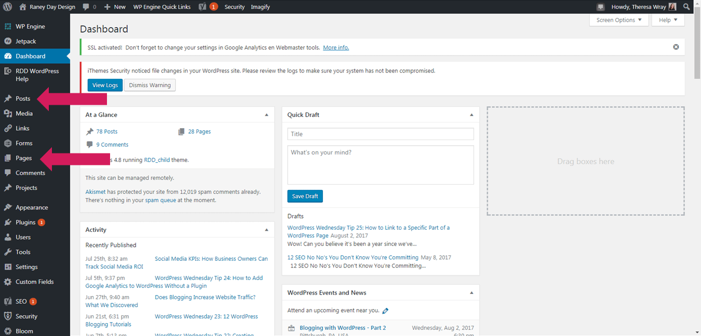The height and width of the screenshot is (336, 701).
Task: Click the What's on your mind textarea
Action: (x=381, y=165)
